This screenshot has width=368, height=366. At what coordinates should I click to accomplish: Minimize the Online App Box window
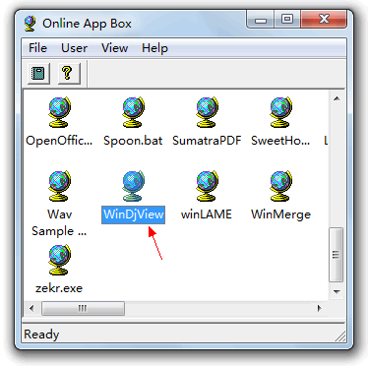[x=261, y=20]
